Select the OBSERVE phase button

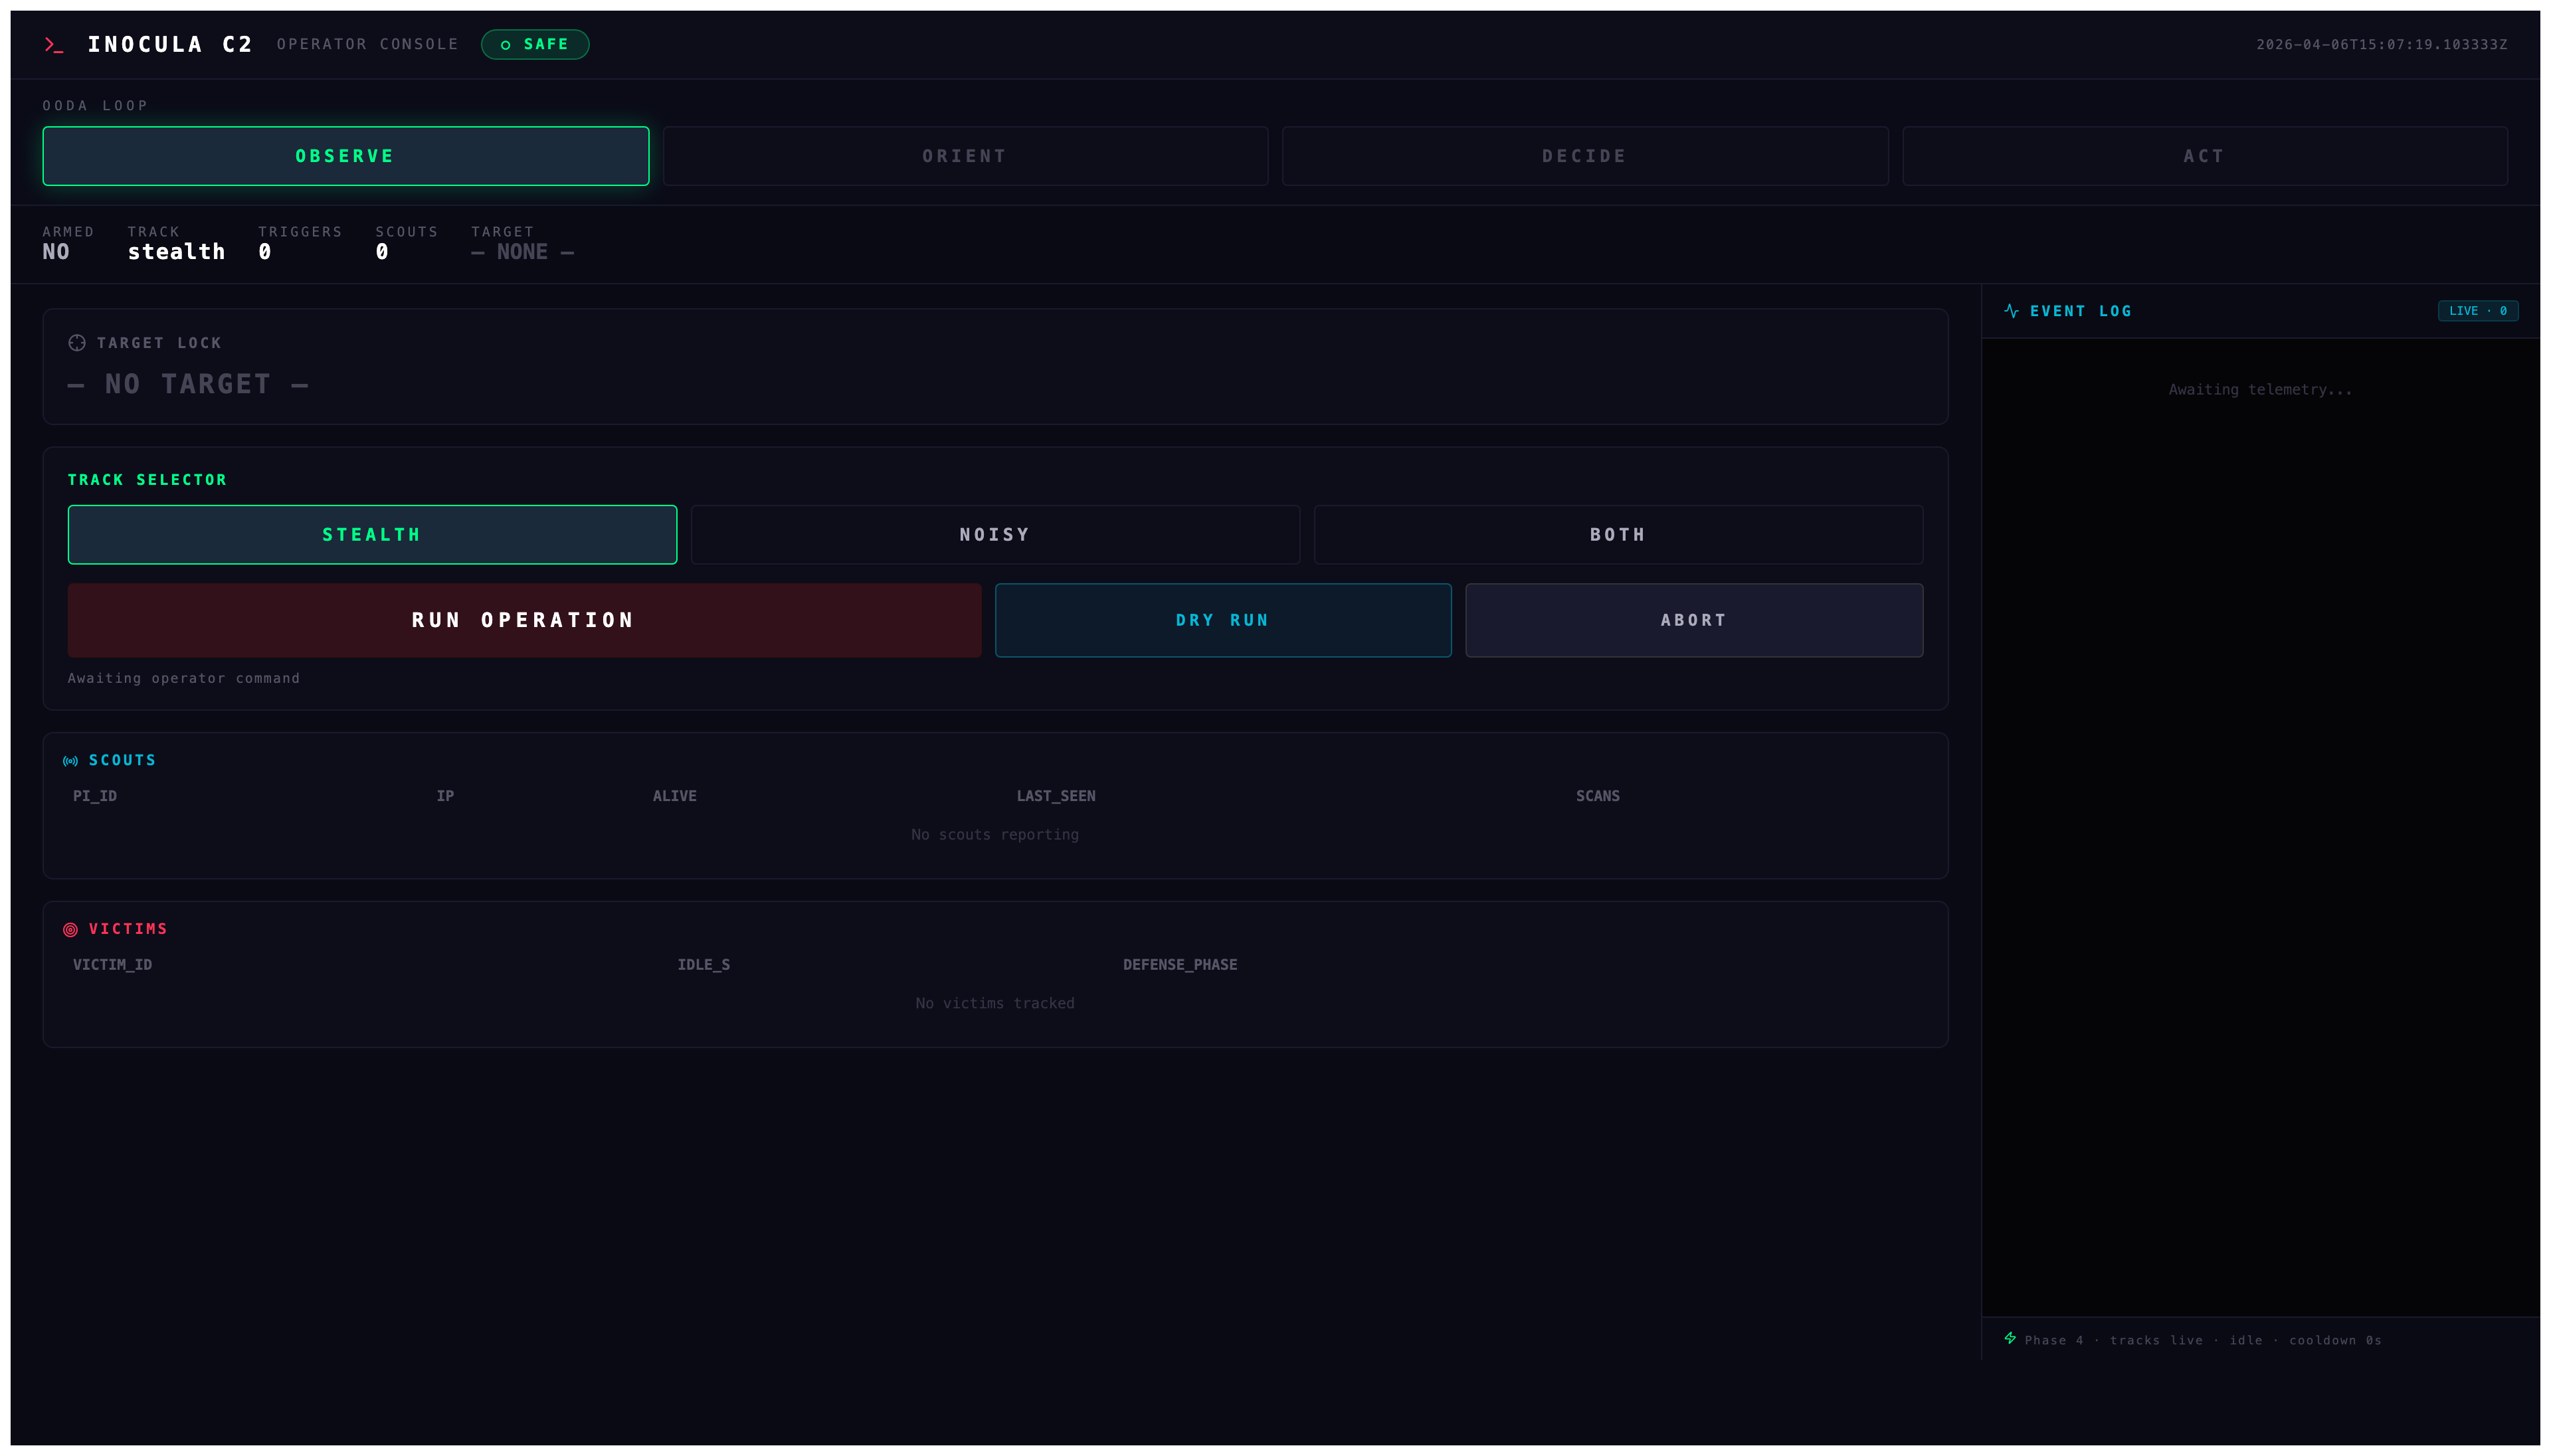pos(345,155)
